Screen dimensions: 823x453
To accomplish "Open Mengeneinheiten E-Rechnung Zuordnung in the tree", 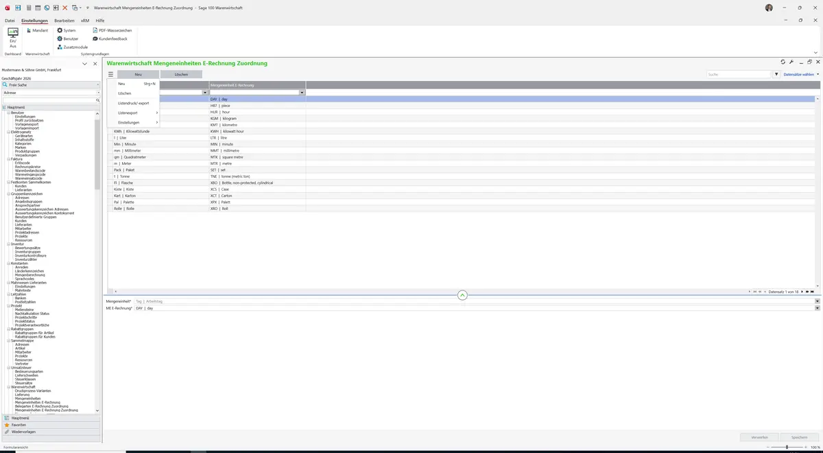I will click(46, 410).
